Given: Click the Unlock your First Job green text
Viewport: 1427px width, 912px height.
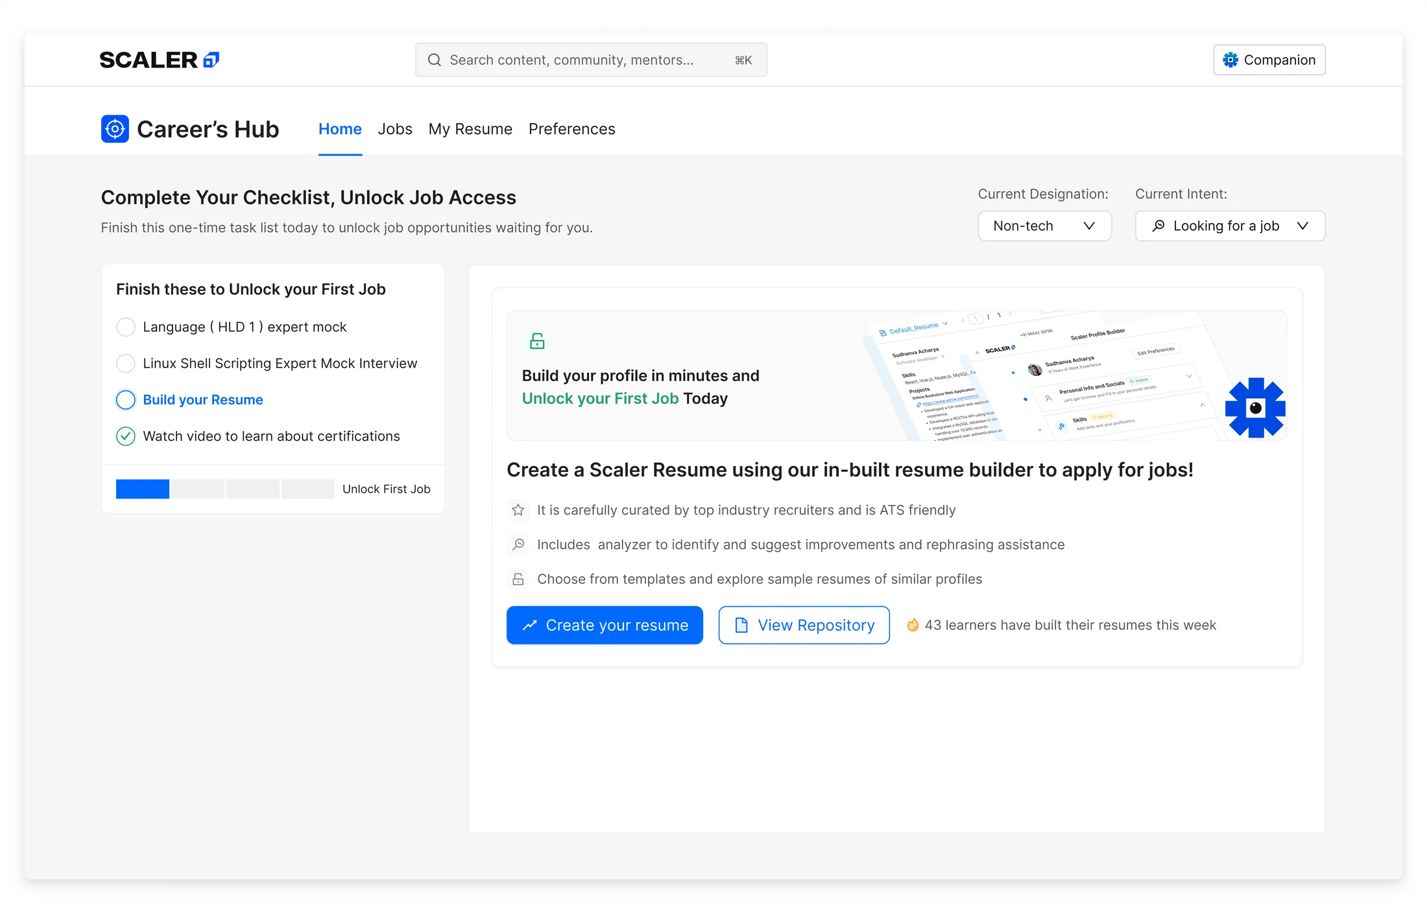Looking at the screenshot, I should coord(600,398).
